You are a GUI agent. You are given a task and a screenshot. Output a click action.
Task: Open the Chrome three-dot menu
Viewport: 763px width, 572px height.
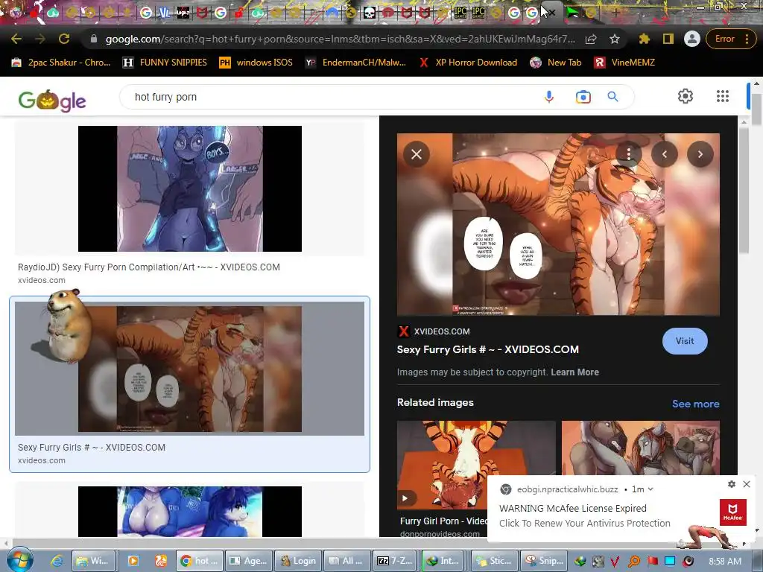(747, 39)
